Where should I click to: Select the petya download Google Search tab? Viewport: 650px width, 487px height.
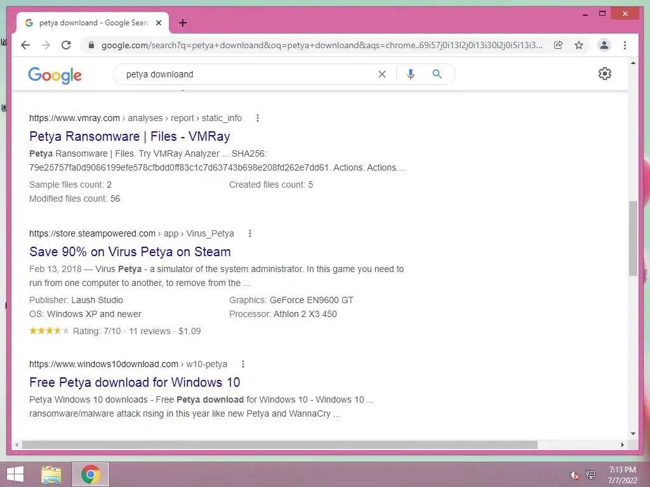(93, 23)
